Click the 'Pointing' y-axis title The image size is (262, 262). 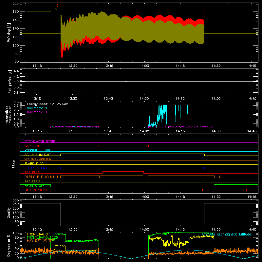point(9,32)
